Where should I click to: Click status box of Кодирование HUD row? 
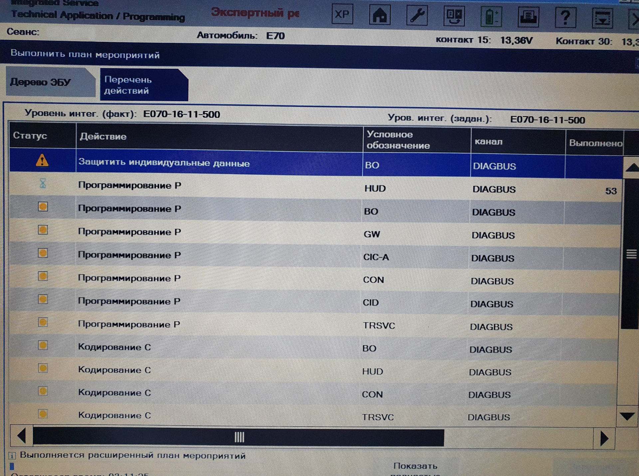[43, 368]
